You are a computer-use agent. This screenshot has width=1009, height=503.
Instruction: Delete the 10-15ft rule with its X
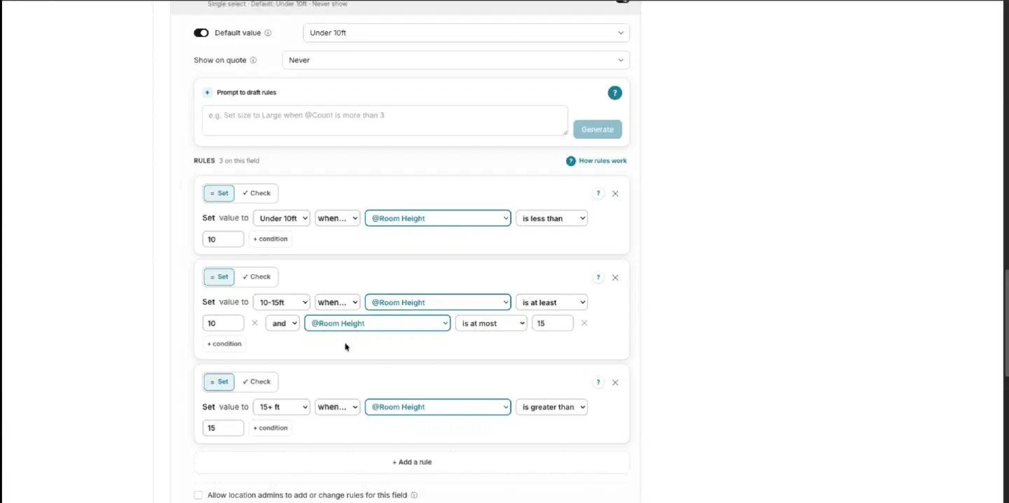[x=615, y=278]
